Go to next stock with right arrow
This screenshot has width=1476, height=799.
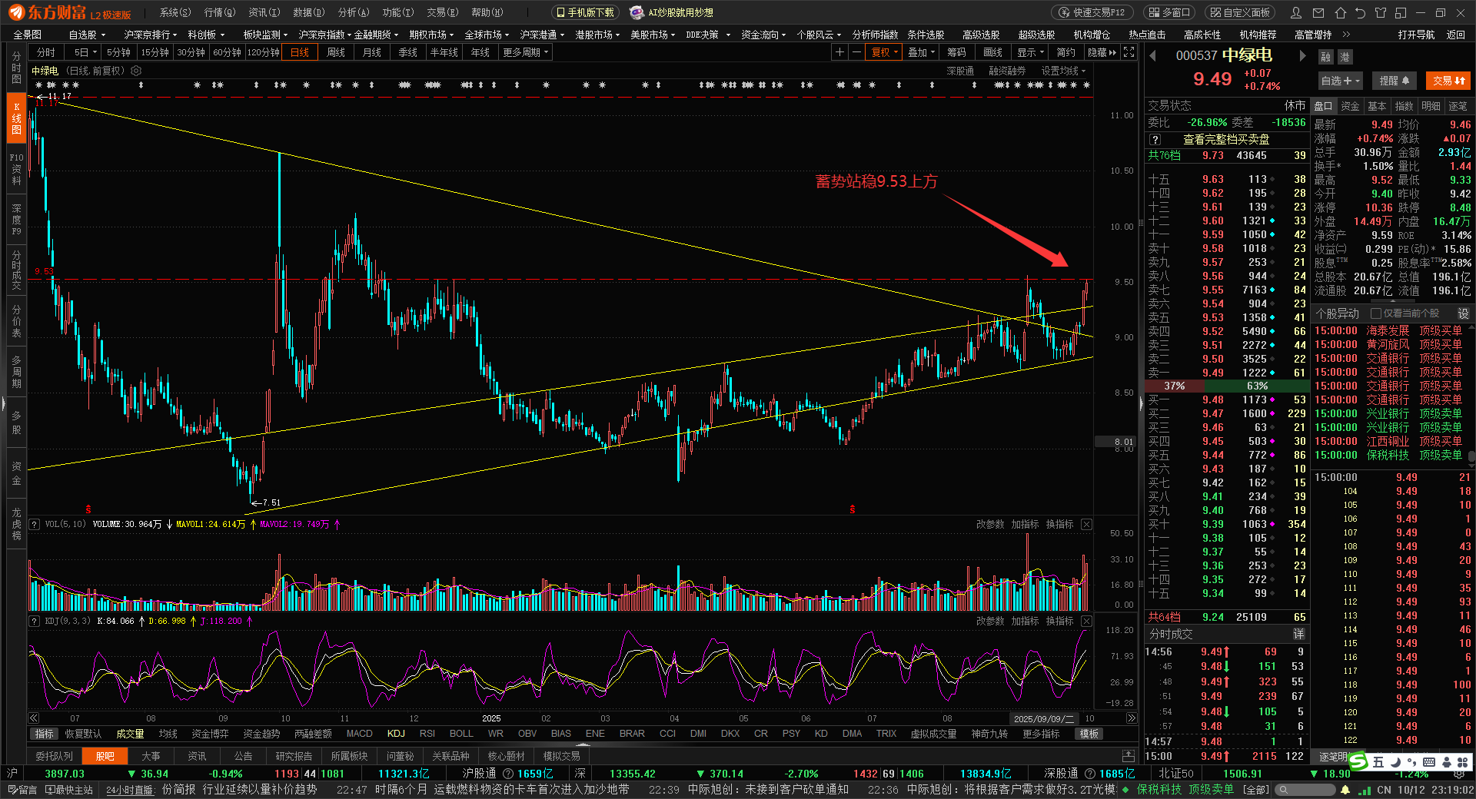click(1302, 56)
